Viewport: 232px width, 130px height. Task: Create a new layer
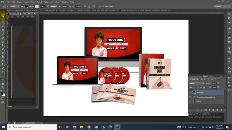click(217, 110)
